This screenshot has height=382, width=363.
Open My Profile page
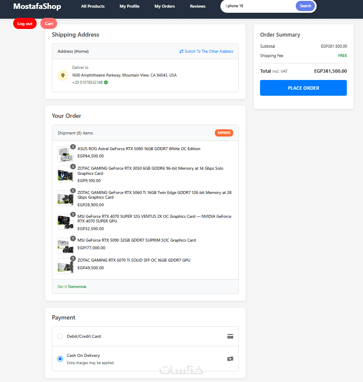tap(129, 6)
